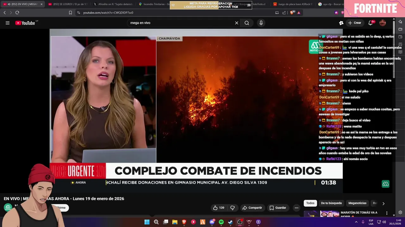Open Brave Rewards triangle icon
Screen dimensions: 405x227
[299, 13]
